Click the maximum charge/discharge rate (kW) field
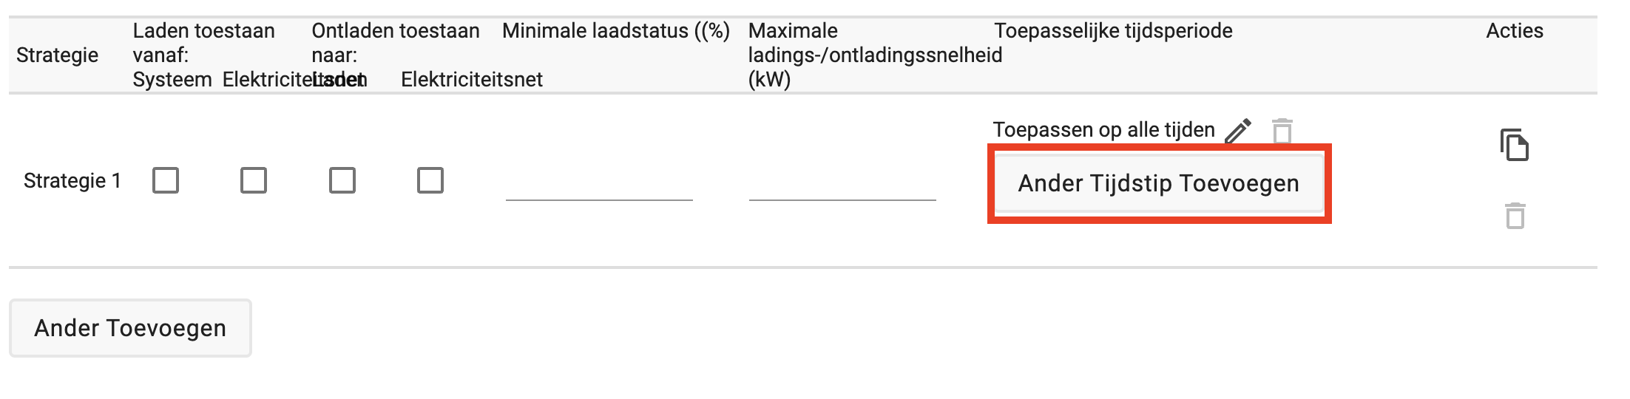Screen dimensions: 1630x399 tap(842, 183)
